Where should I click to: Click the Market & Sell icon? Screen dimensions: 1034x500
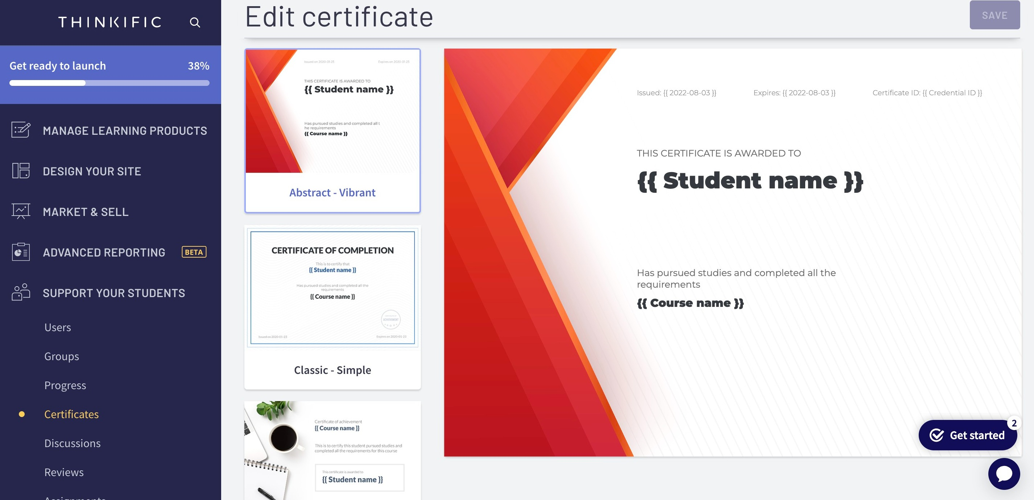click(21, 211)
